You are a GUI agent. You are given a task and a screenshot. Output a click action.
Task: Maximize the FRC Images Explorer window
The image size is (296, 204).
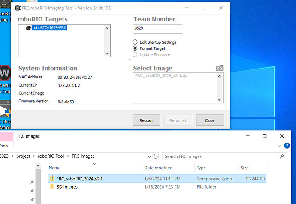point(265,136)
